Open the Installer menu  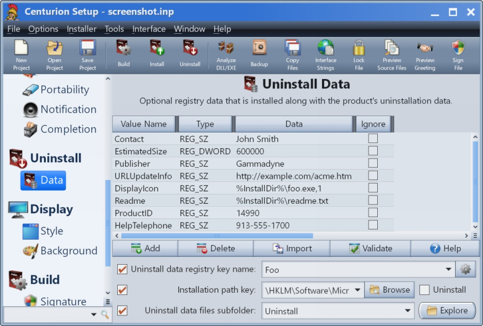point(81,29)
